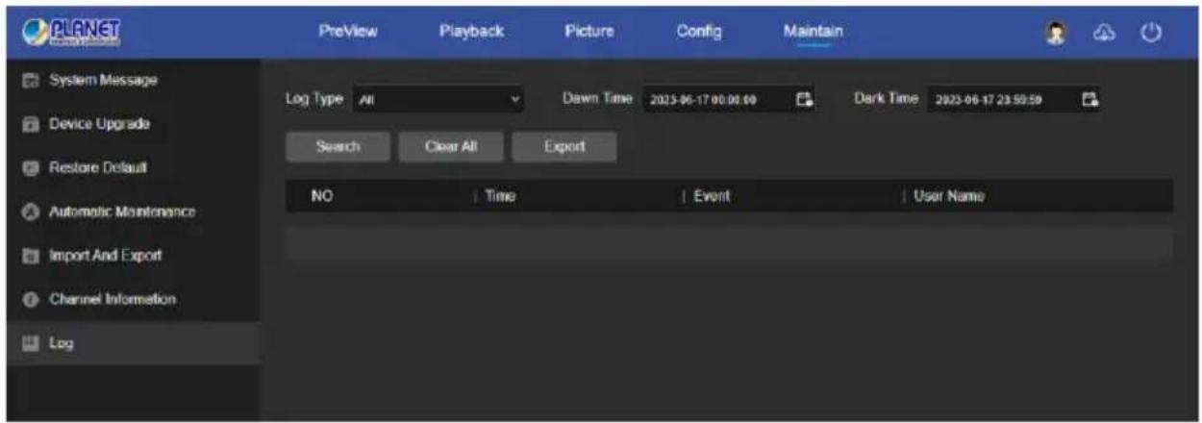Viewport: 1202px width, 423px height.
Task: Select the Maintain tab
Action: point(813,32)
